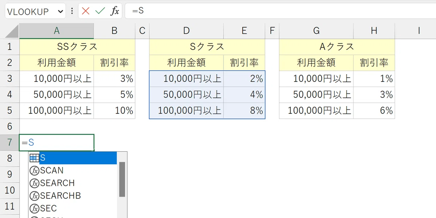Select the S table entry in autocomplete
This screenshot has height=218, width=436.
tap(73, 158)
